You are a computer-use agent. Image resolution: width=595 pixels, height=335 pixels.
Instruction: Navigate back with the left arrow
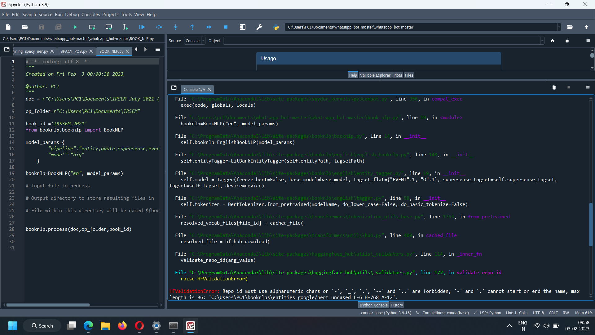pyautogui.click(x=136, y=49)
